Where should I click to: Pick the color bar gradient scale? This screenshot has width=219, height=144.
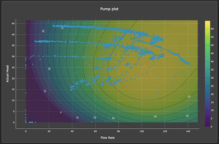[208, 74]
